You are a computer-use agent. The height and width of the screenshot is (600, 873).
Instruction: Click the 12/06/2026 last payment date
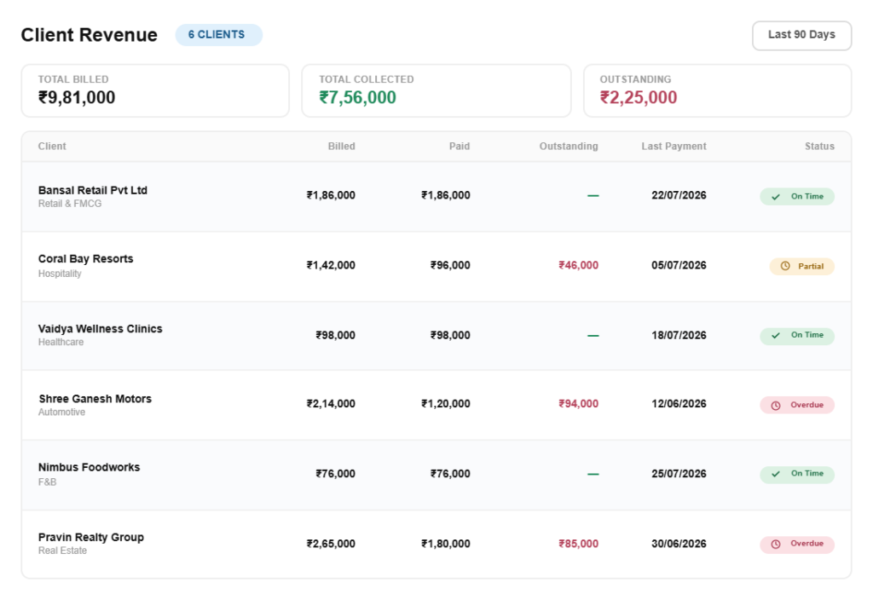[x=679, y=404]
